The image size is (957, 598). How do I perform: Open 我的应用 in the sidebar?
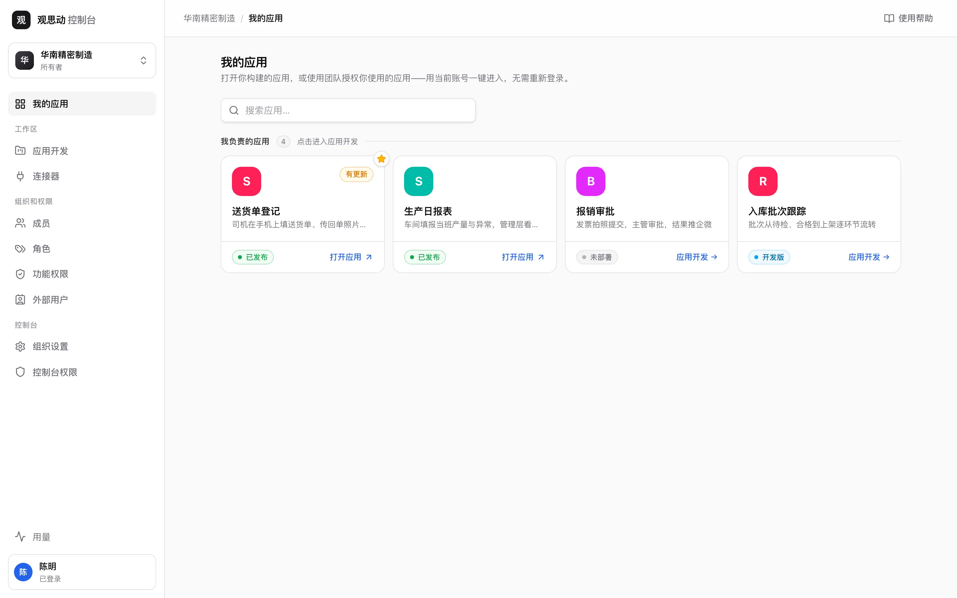pyautogui.click(x=82, y=104)
